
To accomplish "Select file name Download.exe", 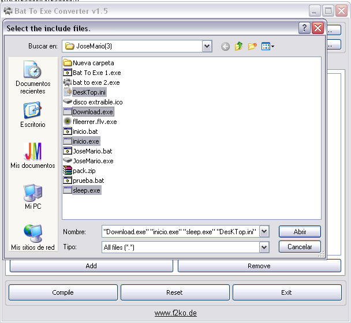I will tap(93, 112).
